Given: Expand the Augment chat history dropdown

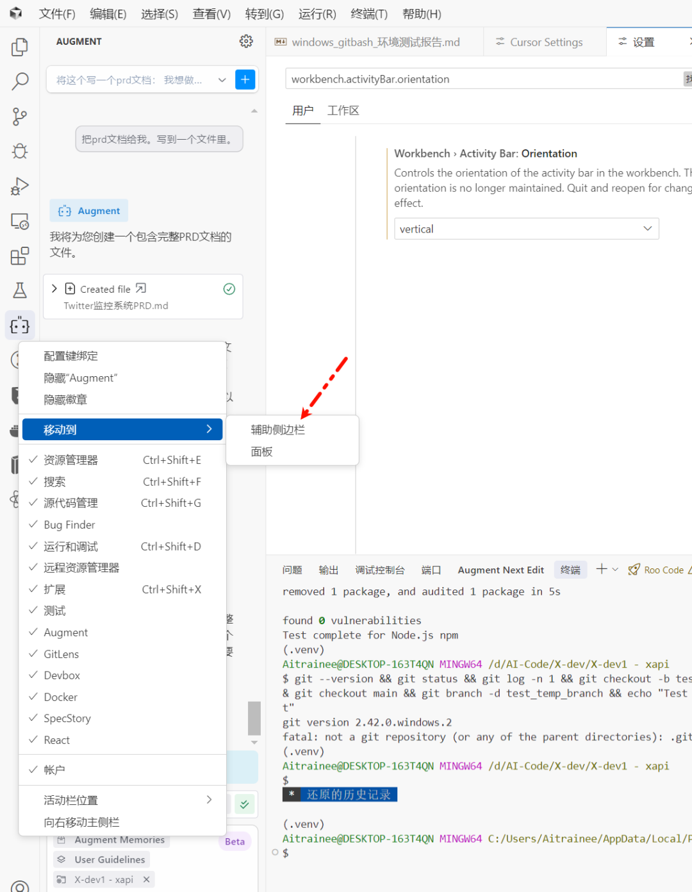Looking at the screenshot, I should pos(222,80).
